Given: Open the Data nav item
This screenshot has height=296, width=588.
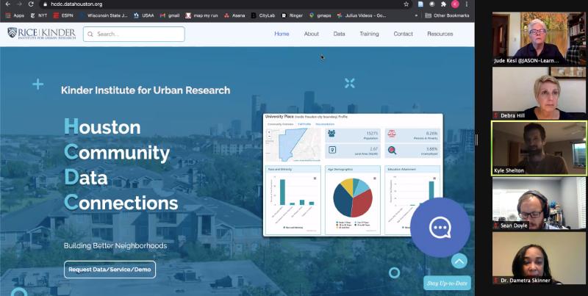Looking at the screenshot, I should tap(339, 34).
